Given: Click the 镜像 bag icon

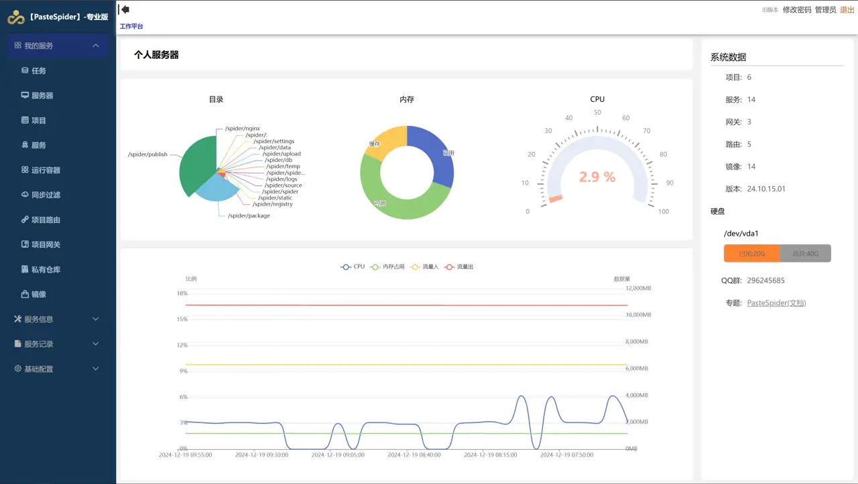Looking at the screenshot, I should (x=25, y=294).
